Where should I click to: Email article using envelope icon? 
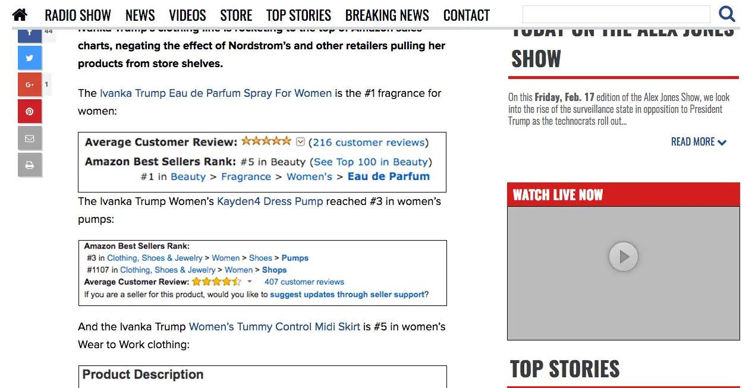(30, 138)
